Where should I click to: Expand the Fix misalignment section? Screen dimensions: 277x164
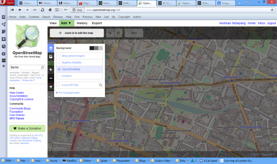pos(67,93)
